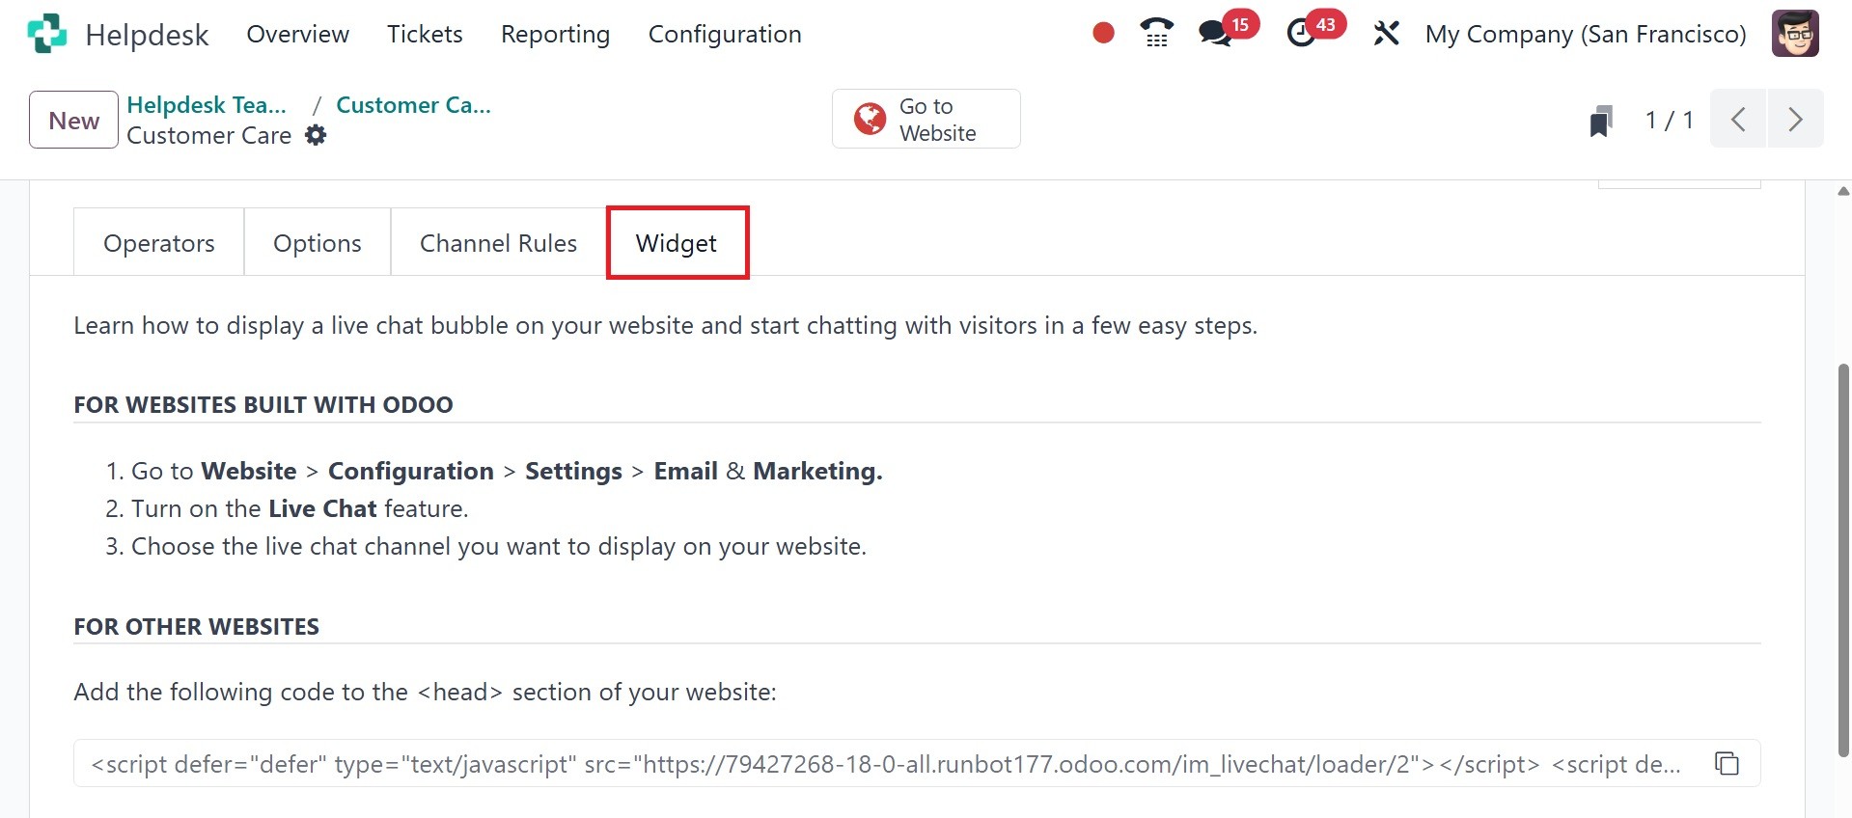1852x818 pixels.
Task: Open company switcher My Company (San Francisco)
Action: [x=1585, y=34]
